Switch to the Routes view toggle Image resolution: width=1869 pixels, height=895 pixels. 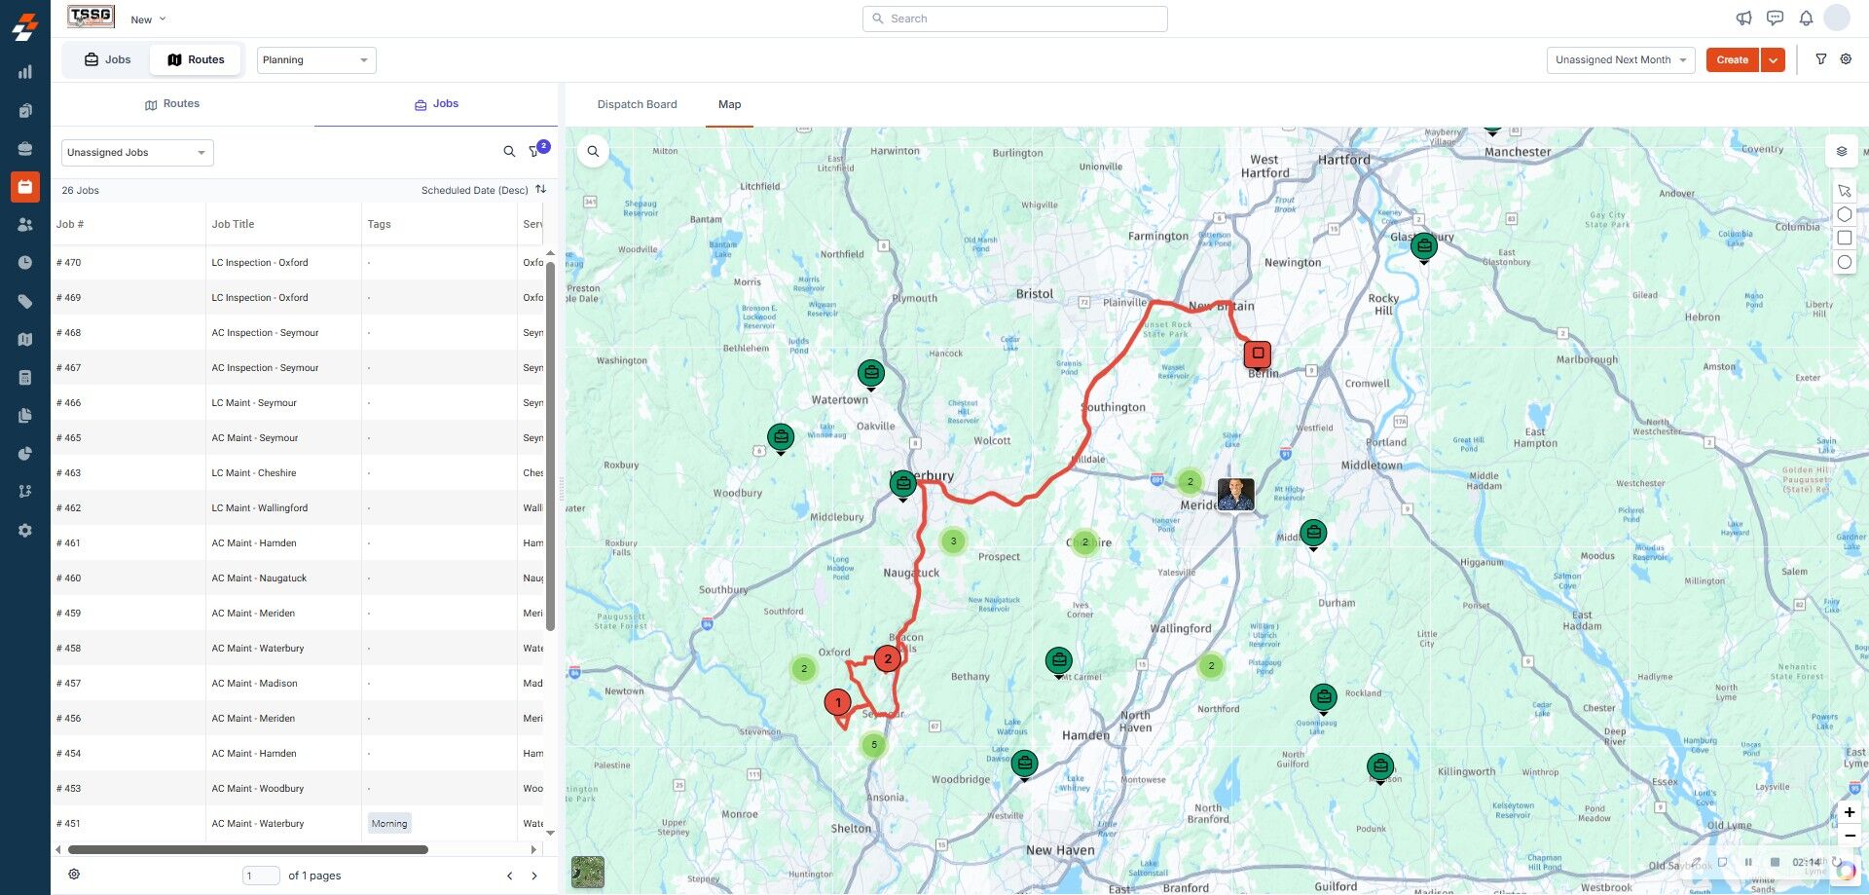click(196, 59)
